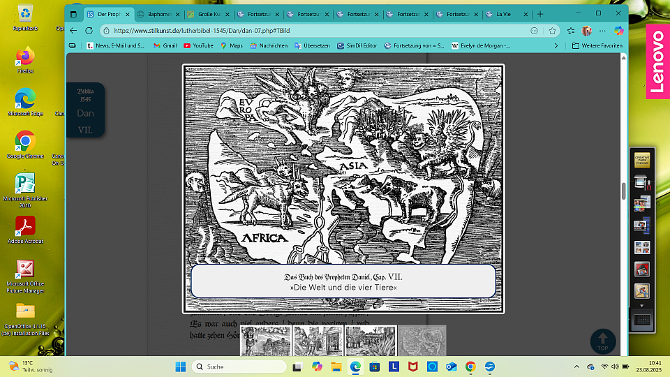Open the Creative Park Premium icon in the side dock
Viewport: 670px width, 377px height.
pyautogui.click(x=642, y=161)
